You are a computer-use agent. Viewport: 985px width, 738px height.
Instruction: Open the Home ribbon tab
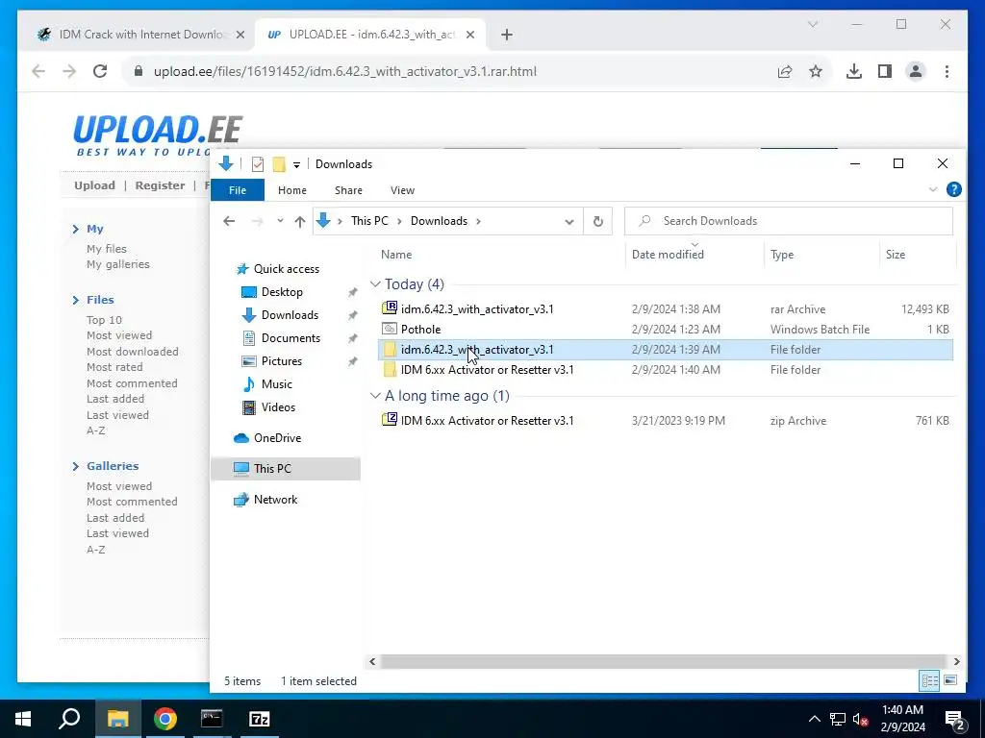pyautogui.click(x=292, y=190)
